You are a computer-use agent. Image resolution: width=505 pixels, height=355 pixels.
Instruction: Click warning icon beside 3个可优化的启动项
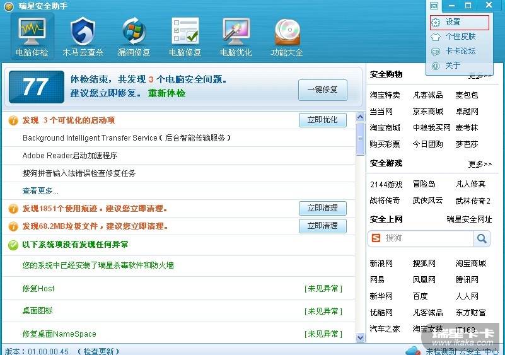[x=13, y=120]
